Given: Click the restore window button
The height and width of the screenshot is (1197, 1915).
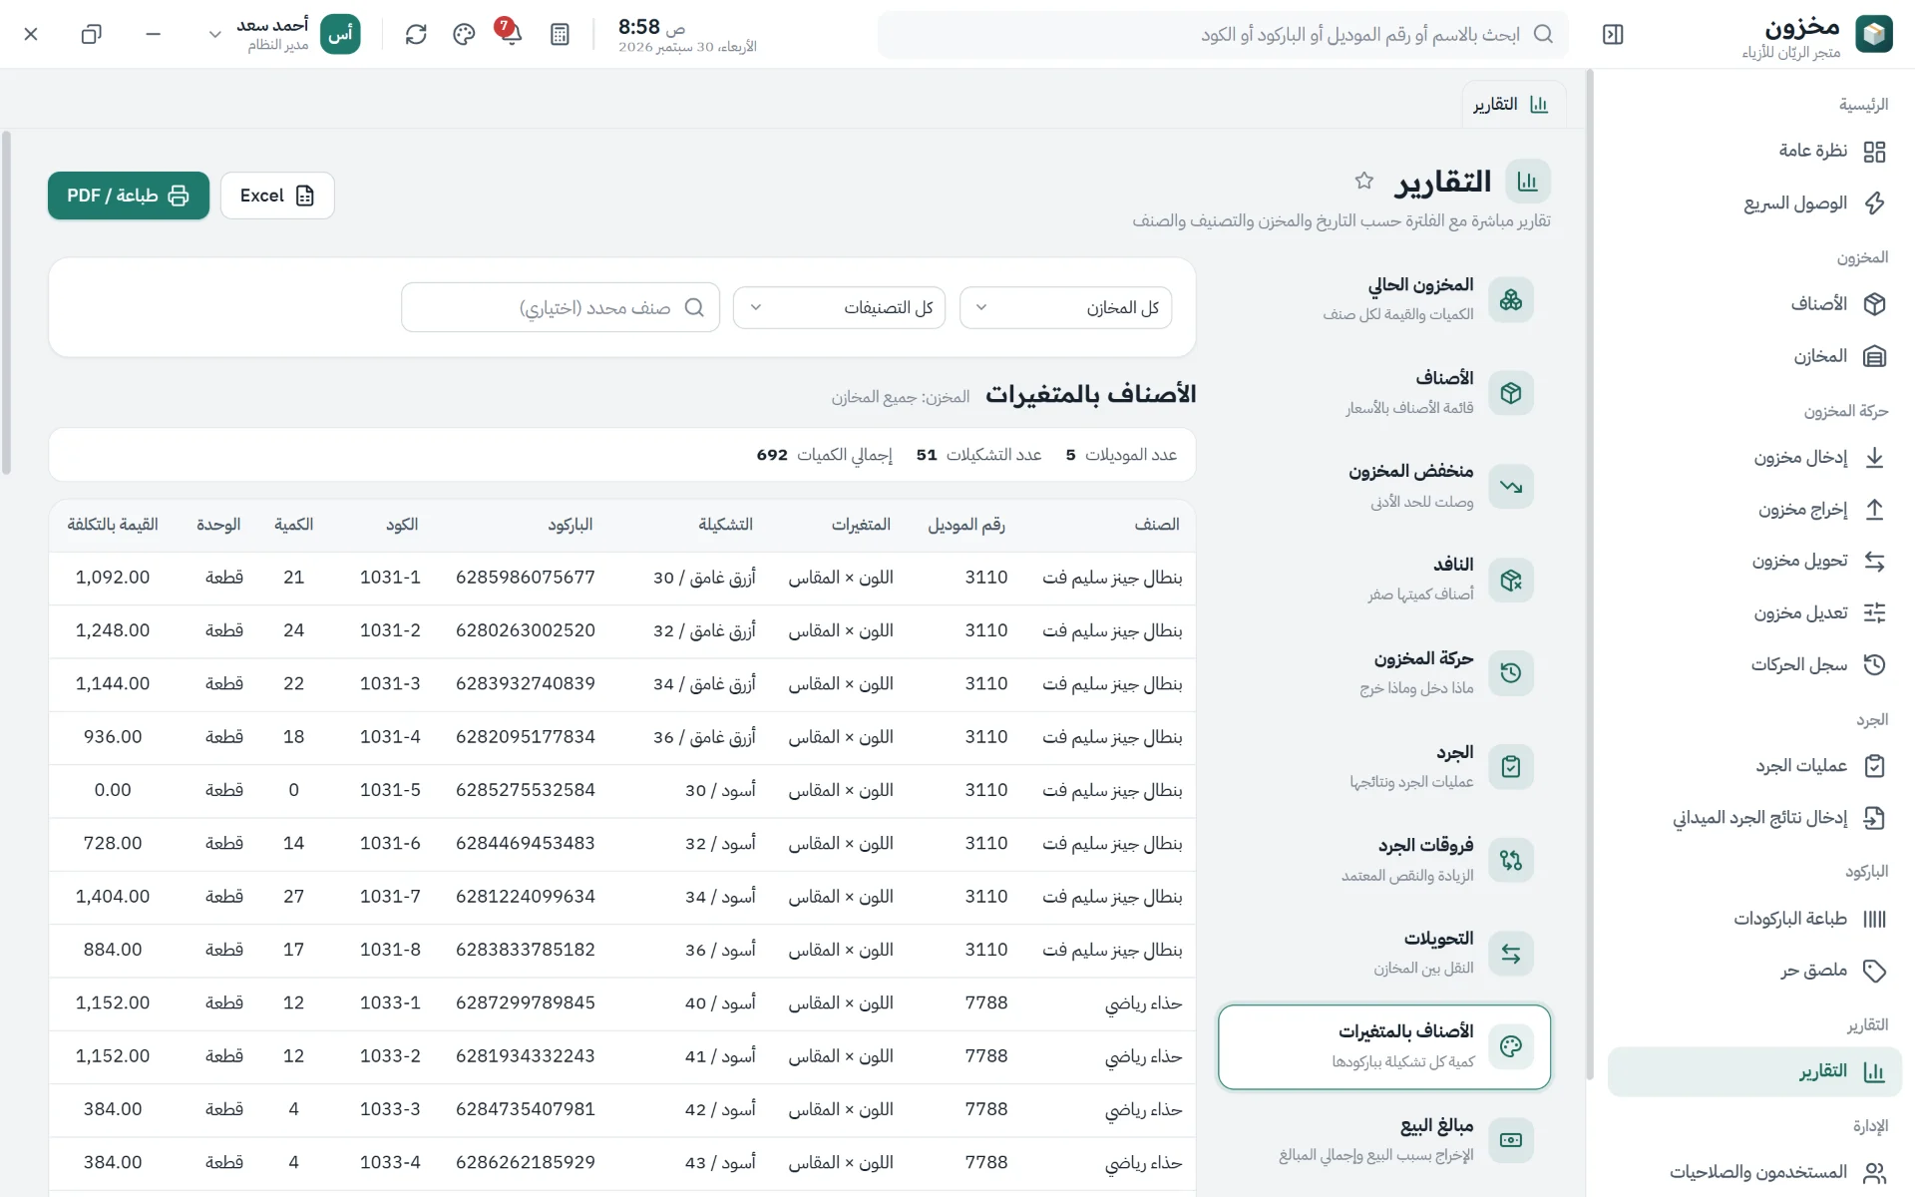Looking at the screenshot, I should pyautogui.click(x=91, y=35).
